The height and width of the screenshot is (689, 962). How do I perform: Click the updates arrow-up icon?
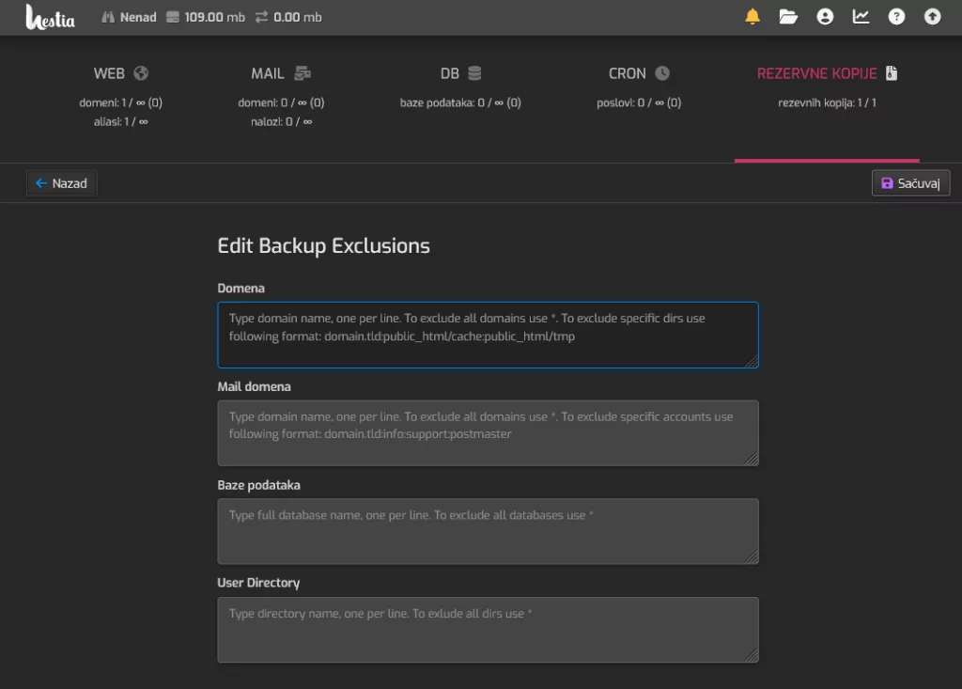pos(932,17)
